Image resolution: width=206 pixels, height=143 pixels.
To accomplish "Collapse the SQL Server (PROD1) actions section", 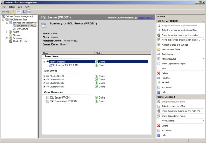I will point(203,21).
